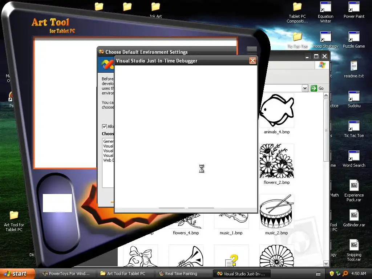Maximize the Explorer window
Image resolution: width=372 pixels, height=279 pixels.
[316, 56]
